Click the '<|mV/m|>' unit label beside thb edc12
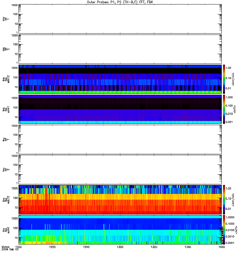Image resolution: width=240 pixels, height=256 pixels. (233, 79)
